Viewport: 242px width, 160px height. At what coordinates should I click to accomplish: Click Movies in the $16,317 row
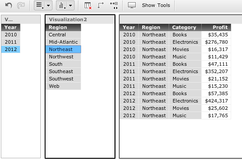185,49
